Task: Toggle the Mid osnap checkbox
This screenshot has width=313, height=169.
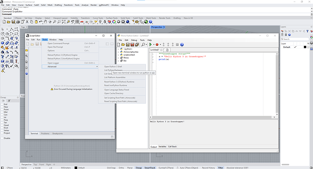Action: (2, 112)
